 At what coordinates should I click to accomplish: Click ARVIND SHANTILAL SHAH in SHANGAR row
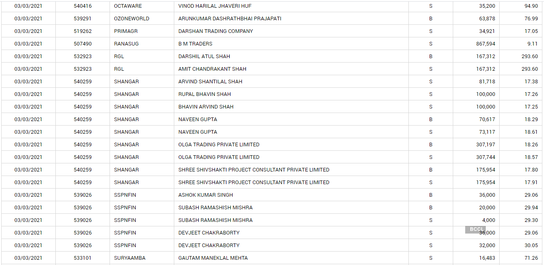[x=210, y=82]
